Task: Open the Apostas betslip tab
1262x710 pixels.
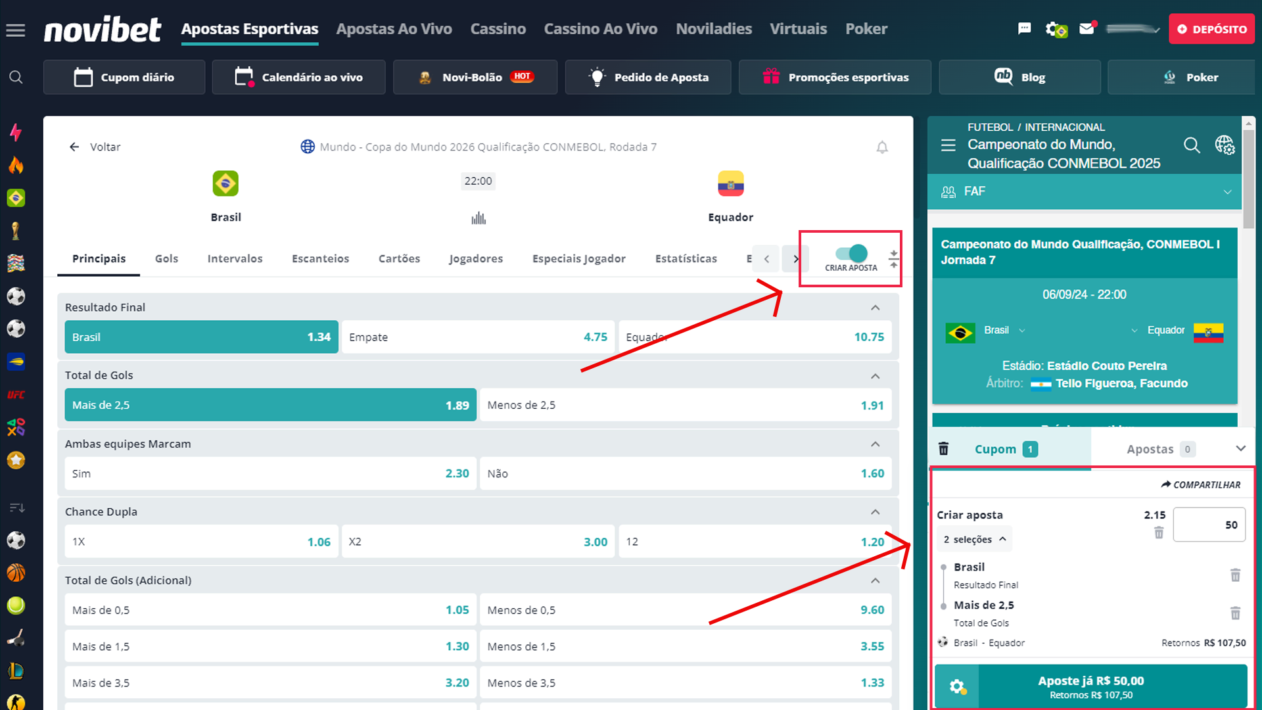Action: pos(1160,449)
